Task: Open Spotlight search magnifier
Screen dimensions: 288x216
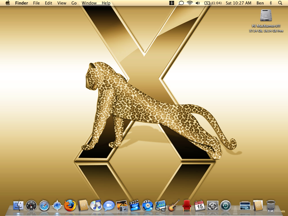Action: point(280,3)
